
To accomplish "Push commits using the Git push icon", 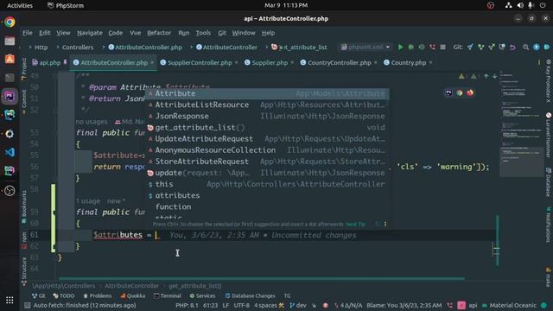I will (x=492, y=48).
